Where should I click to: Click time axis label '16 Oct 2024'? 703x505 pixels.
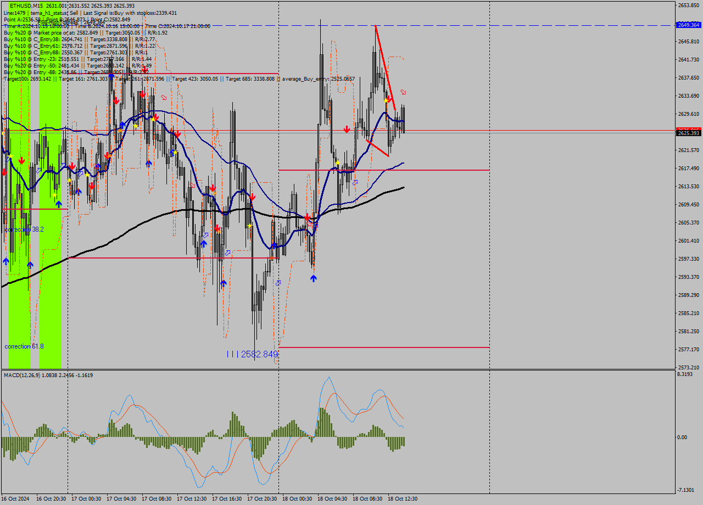point(16,499)
